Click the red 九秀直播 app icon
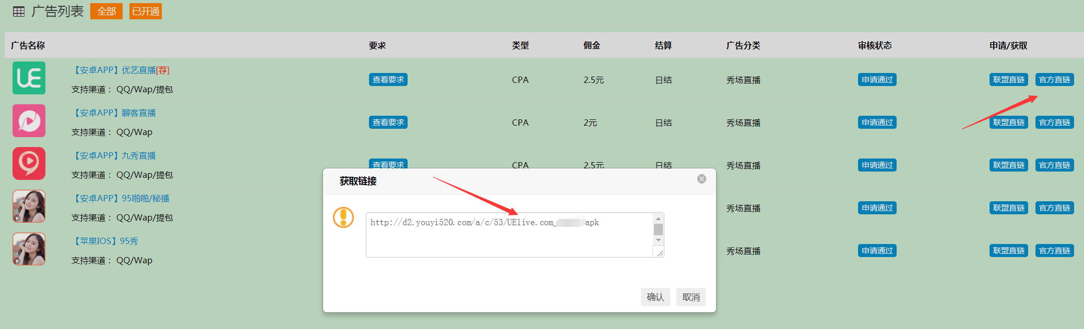 click(29, 164)
